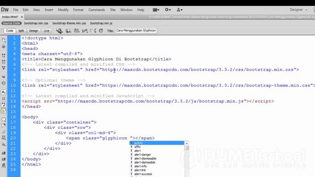This screenshot has height=177, width=315.
Task: Open the Site menu
Action: [113, 10]
